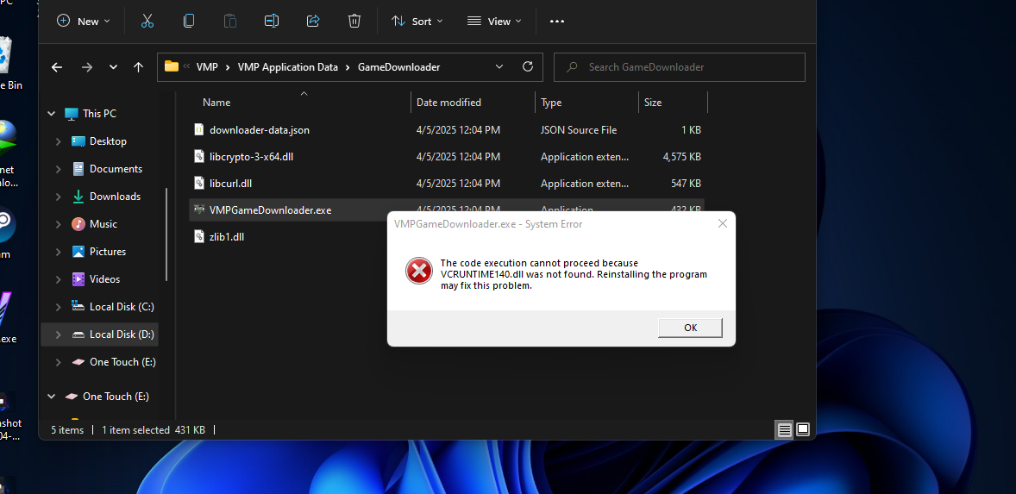Viewport: 1016px width, 494px height.
Task: Click the Rename icon in toolbar
Action: 272,21
